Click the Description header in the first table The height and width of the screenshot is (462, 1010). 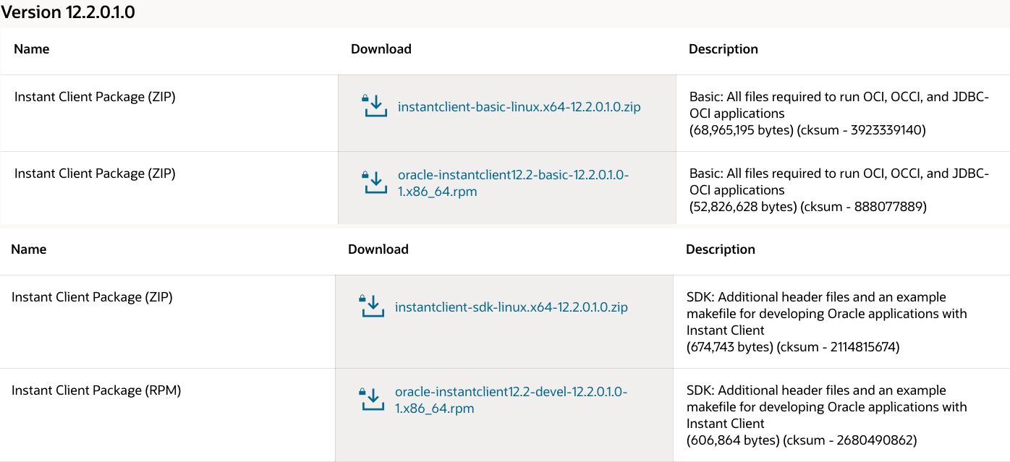pos(723,49)
